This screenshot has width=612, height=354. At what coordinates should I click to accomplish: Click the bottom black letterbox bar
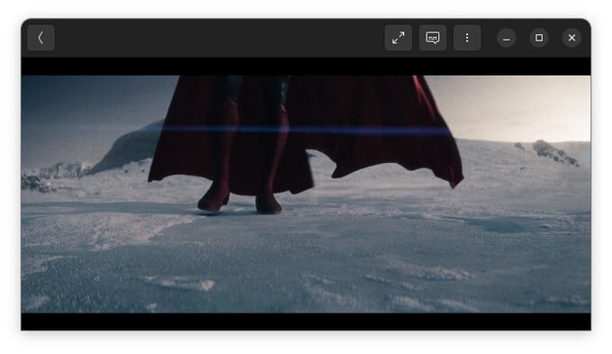tap(306, 322)
